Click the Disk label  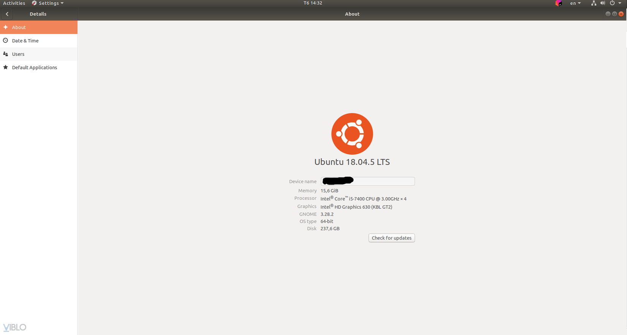[x=312, y=229]
